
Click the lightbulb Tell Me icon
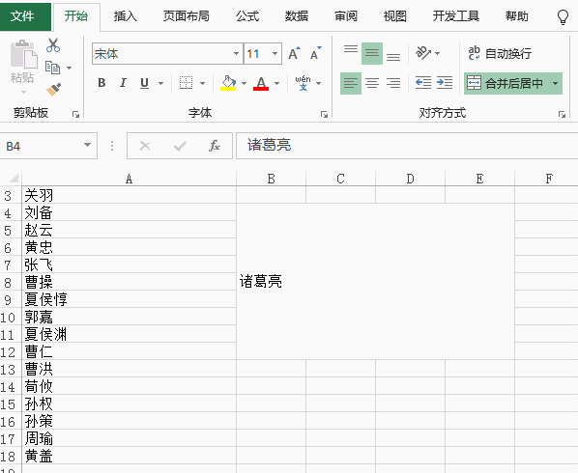pos(563,17)
